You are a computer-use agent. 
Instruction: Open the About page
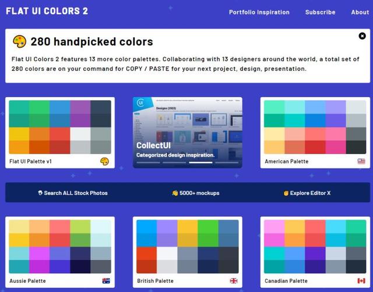pos(360,12)
